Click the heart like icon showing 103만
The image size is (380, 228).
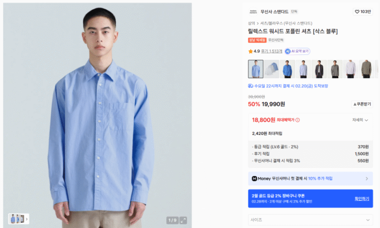357,12
